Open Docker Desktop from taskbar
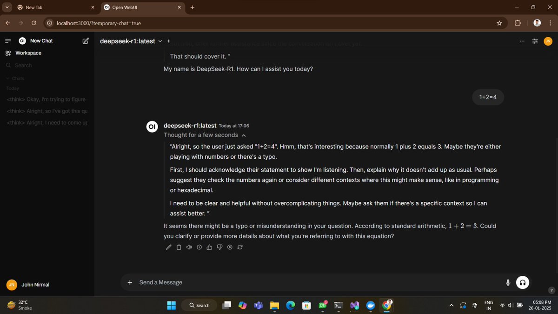This screenshot has height=314, width=558. click(x=371, y=305)
